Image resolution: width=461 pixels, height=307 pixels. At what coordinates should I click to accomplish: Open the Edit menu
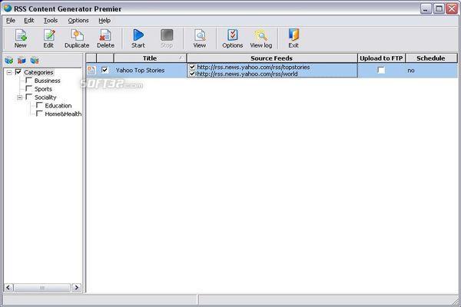click(29, 20)
